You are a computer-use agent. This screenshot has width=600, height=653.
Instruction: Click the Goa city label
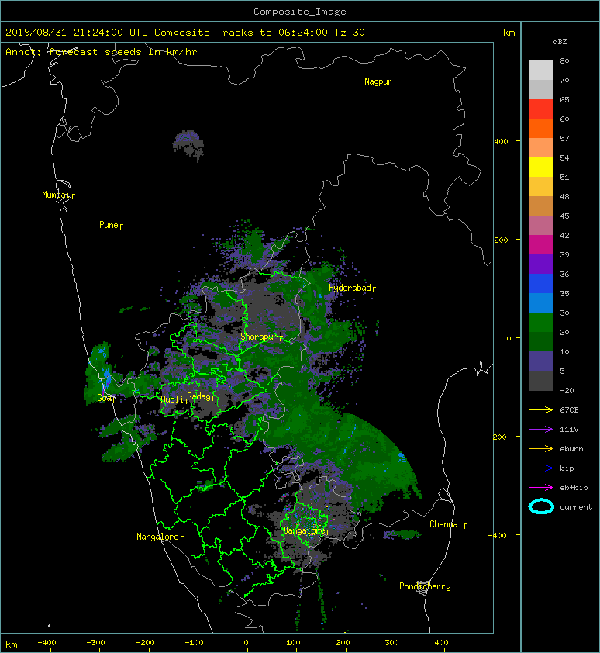tap(105, 398)
